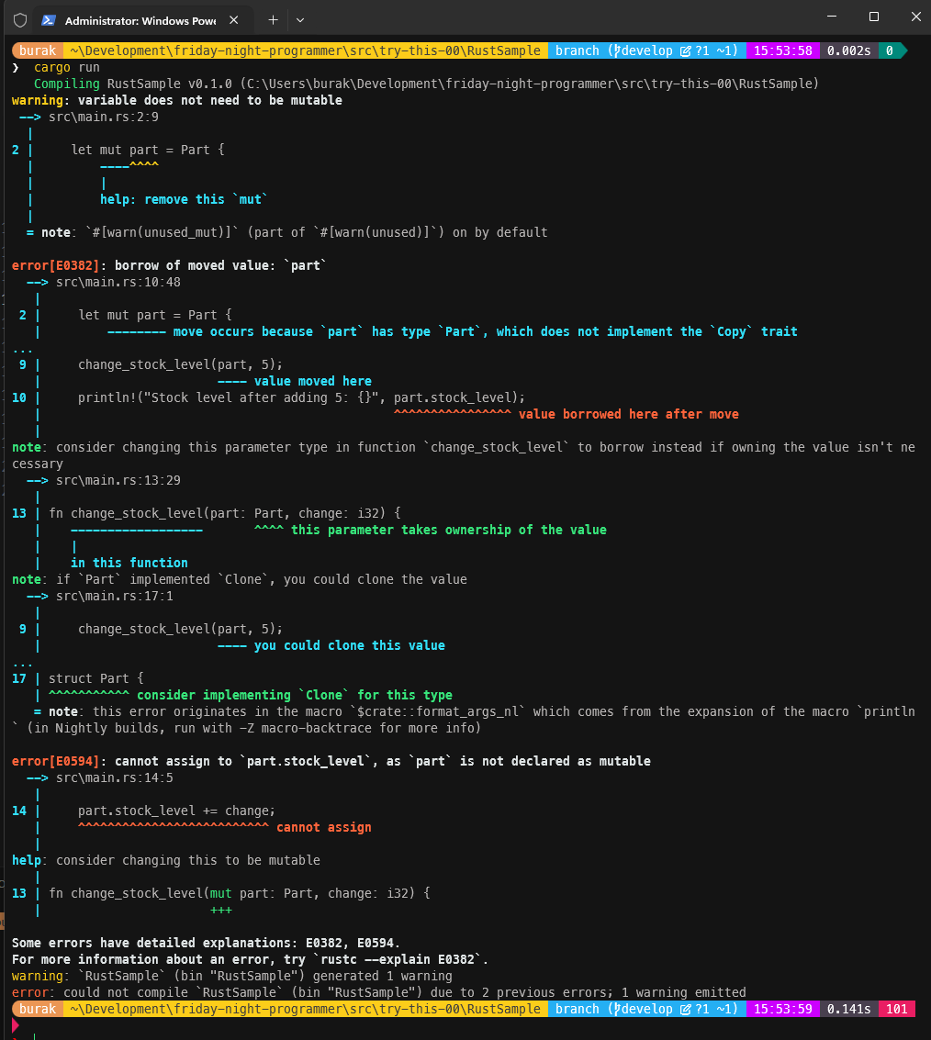Click the magenta 15:53:59 clock segment
Image resolution: width=931 pixels, height=1040 pixels.
[x=783, y=1009]
